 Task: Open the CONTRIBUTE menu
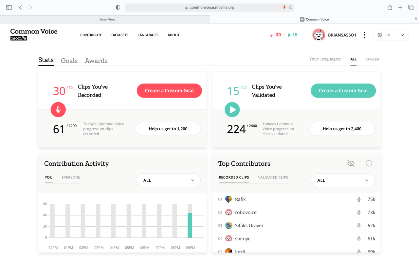tap(91, 35)
